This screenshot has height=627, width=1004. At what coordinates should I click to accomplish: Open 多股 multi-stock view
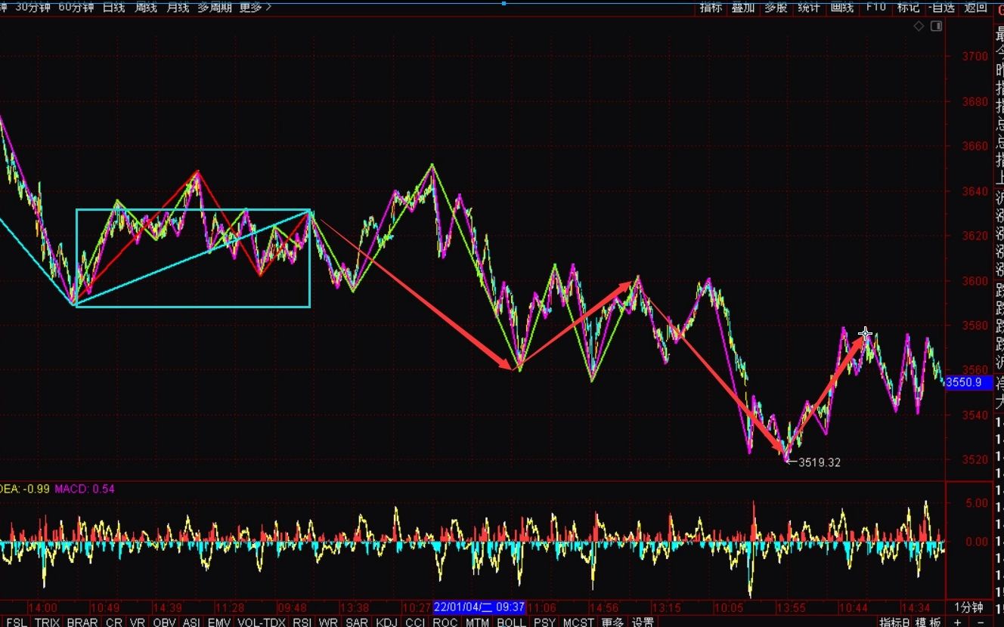click(776, 7)
